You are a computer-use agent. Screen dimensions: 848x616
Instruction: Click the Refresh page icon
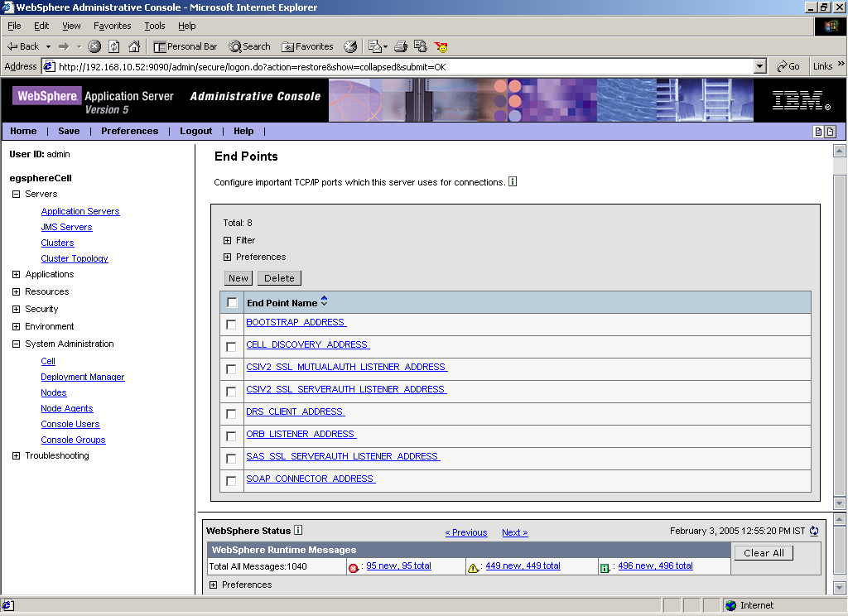pyautogui.click(x=114, y=46)
